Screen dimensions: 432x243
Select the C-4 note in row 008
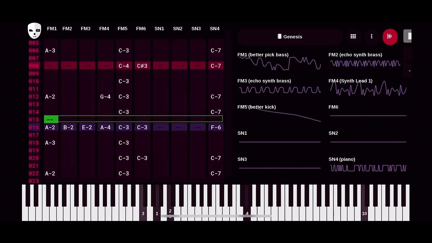[124, 66]
